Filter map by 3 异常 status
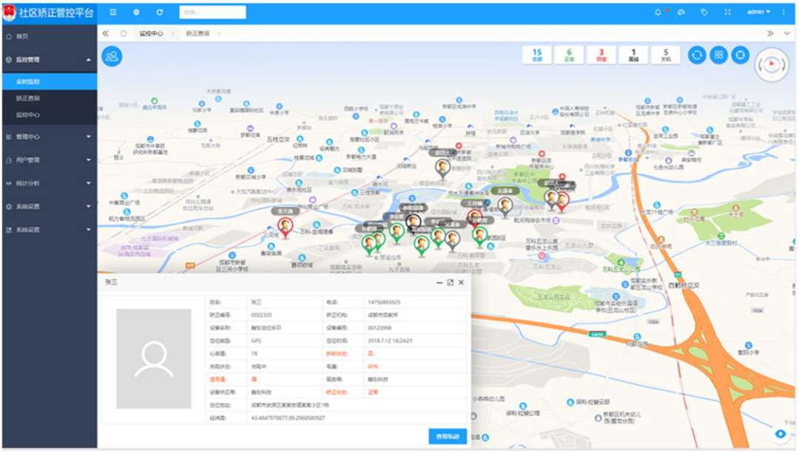Image resolution: width=799 pixels, height=453 pixels. [601, 55]
